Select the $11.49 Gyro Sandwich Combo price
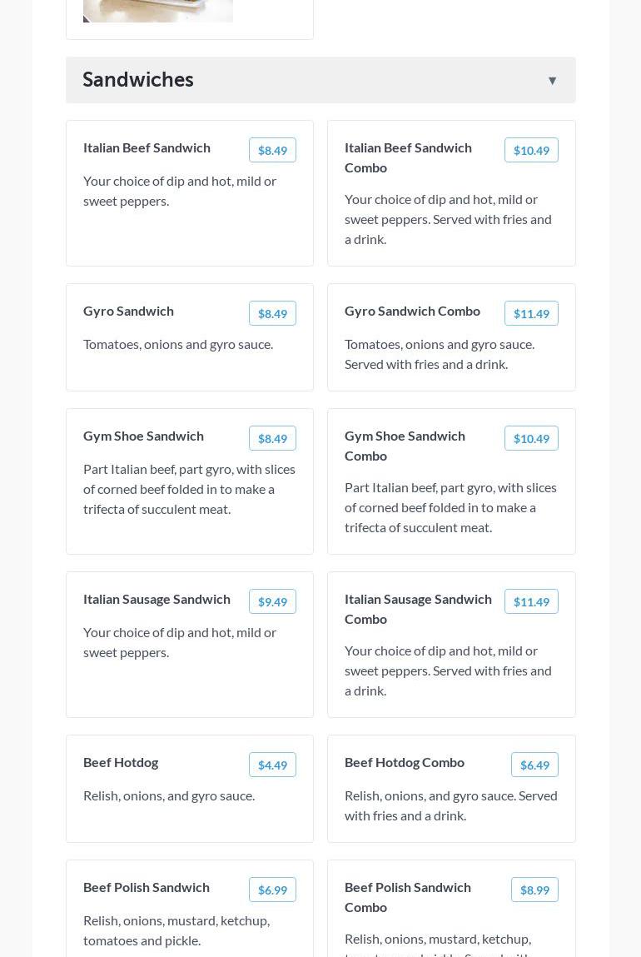 [x=531, y=314]
